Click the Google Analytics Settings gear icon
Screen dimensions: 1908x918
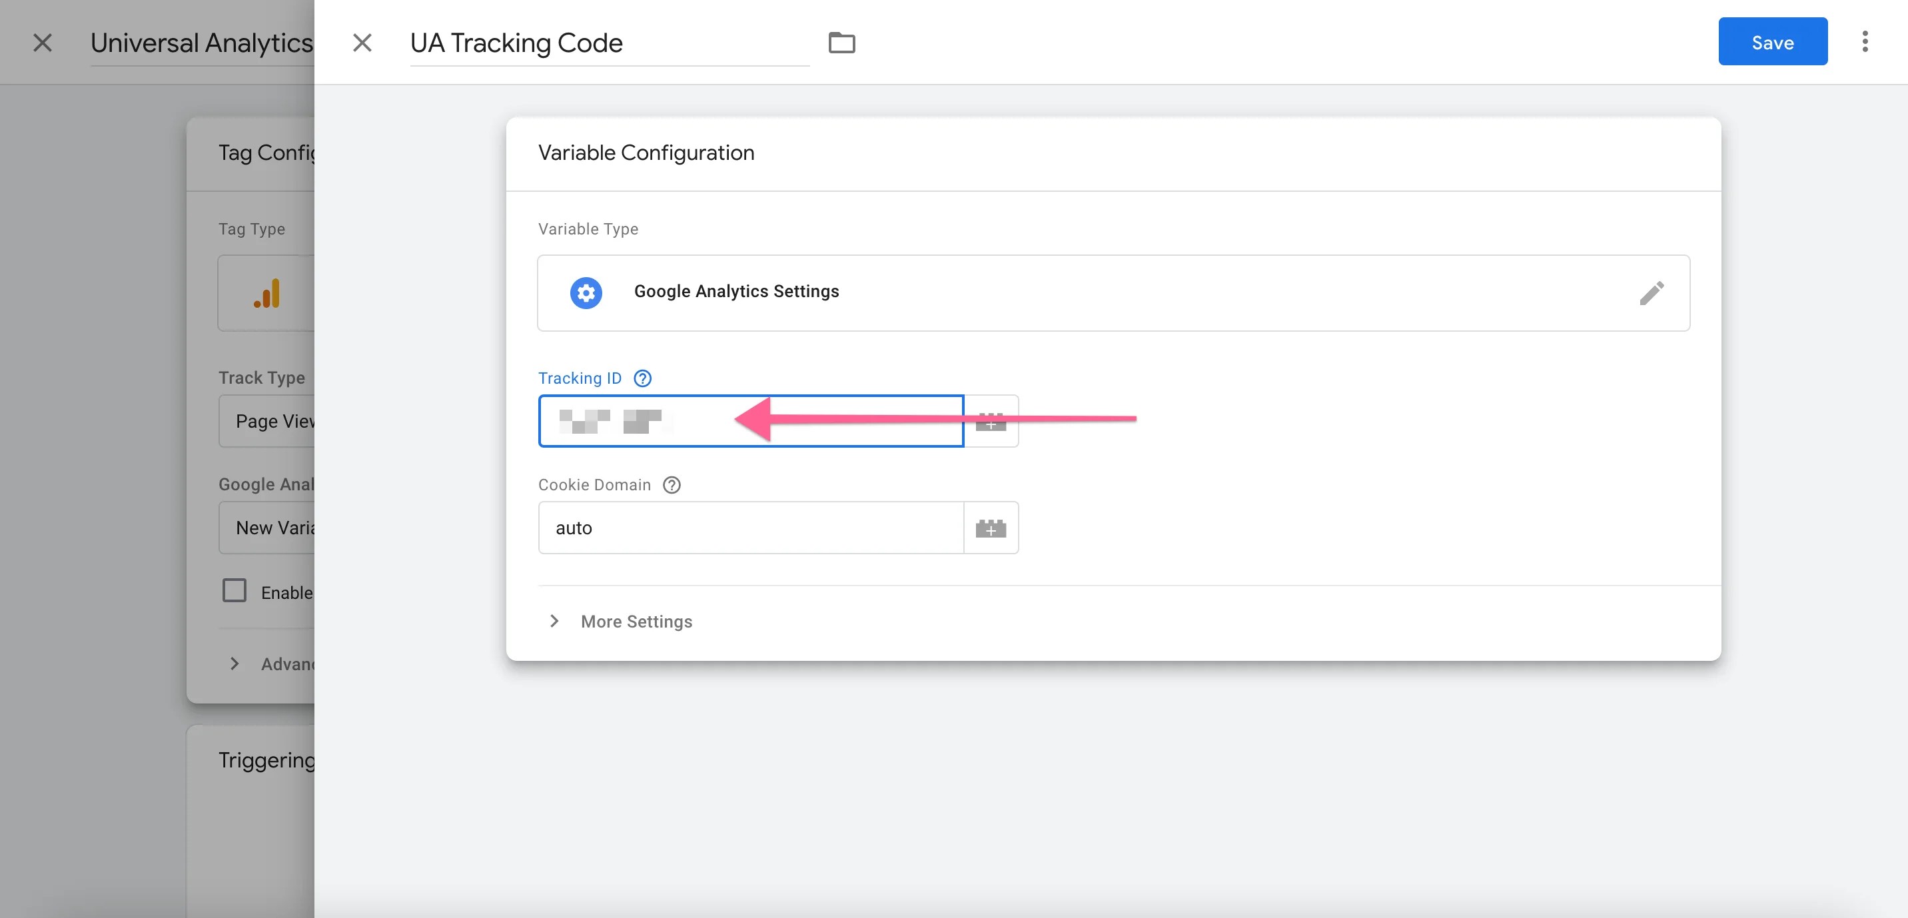(x=586, y=291)
